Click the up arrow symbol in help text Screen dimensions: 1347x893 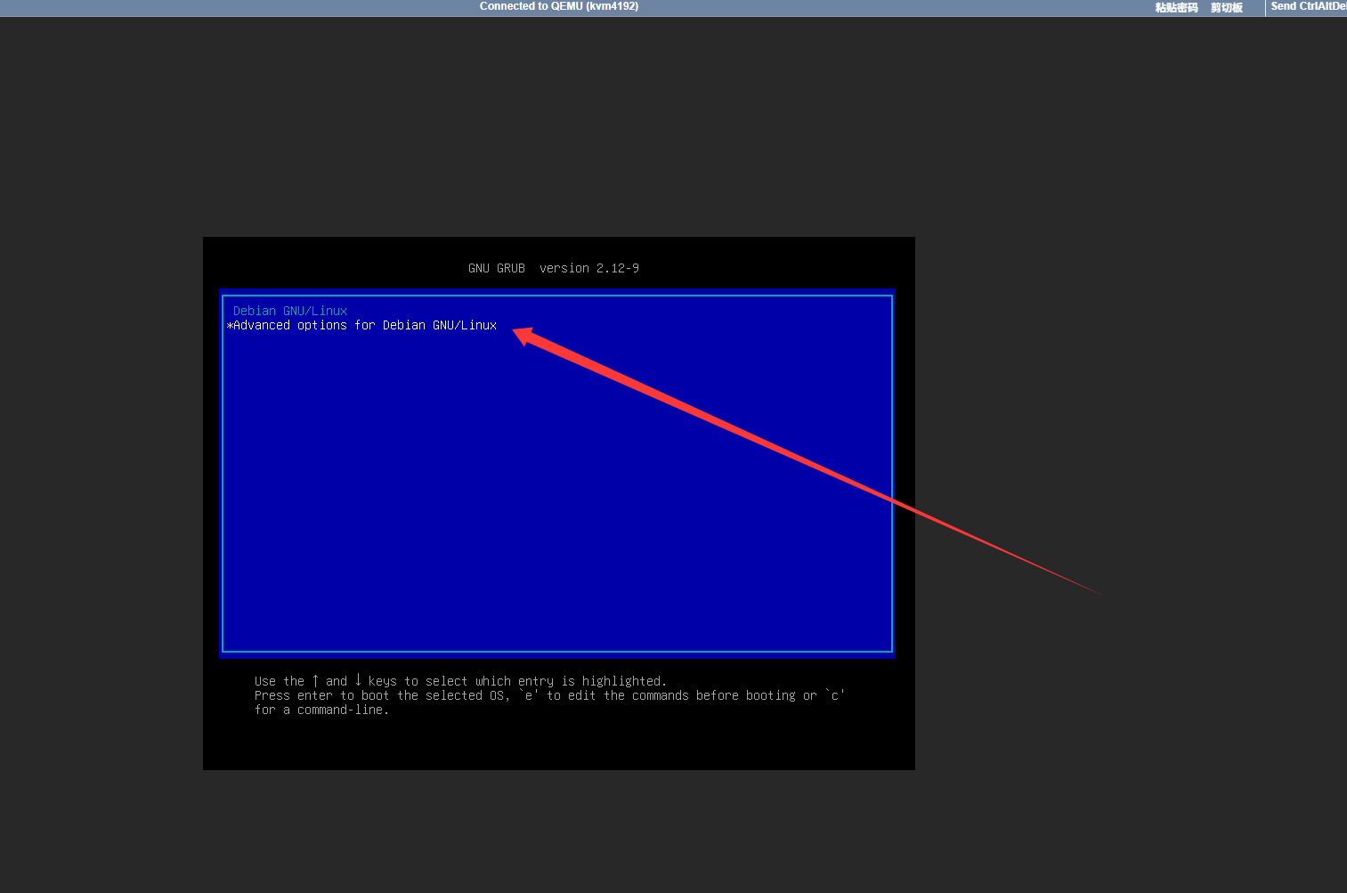point(315,680)
